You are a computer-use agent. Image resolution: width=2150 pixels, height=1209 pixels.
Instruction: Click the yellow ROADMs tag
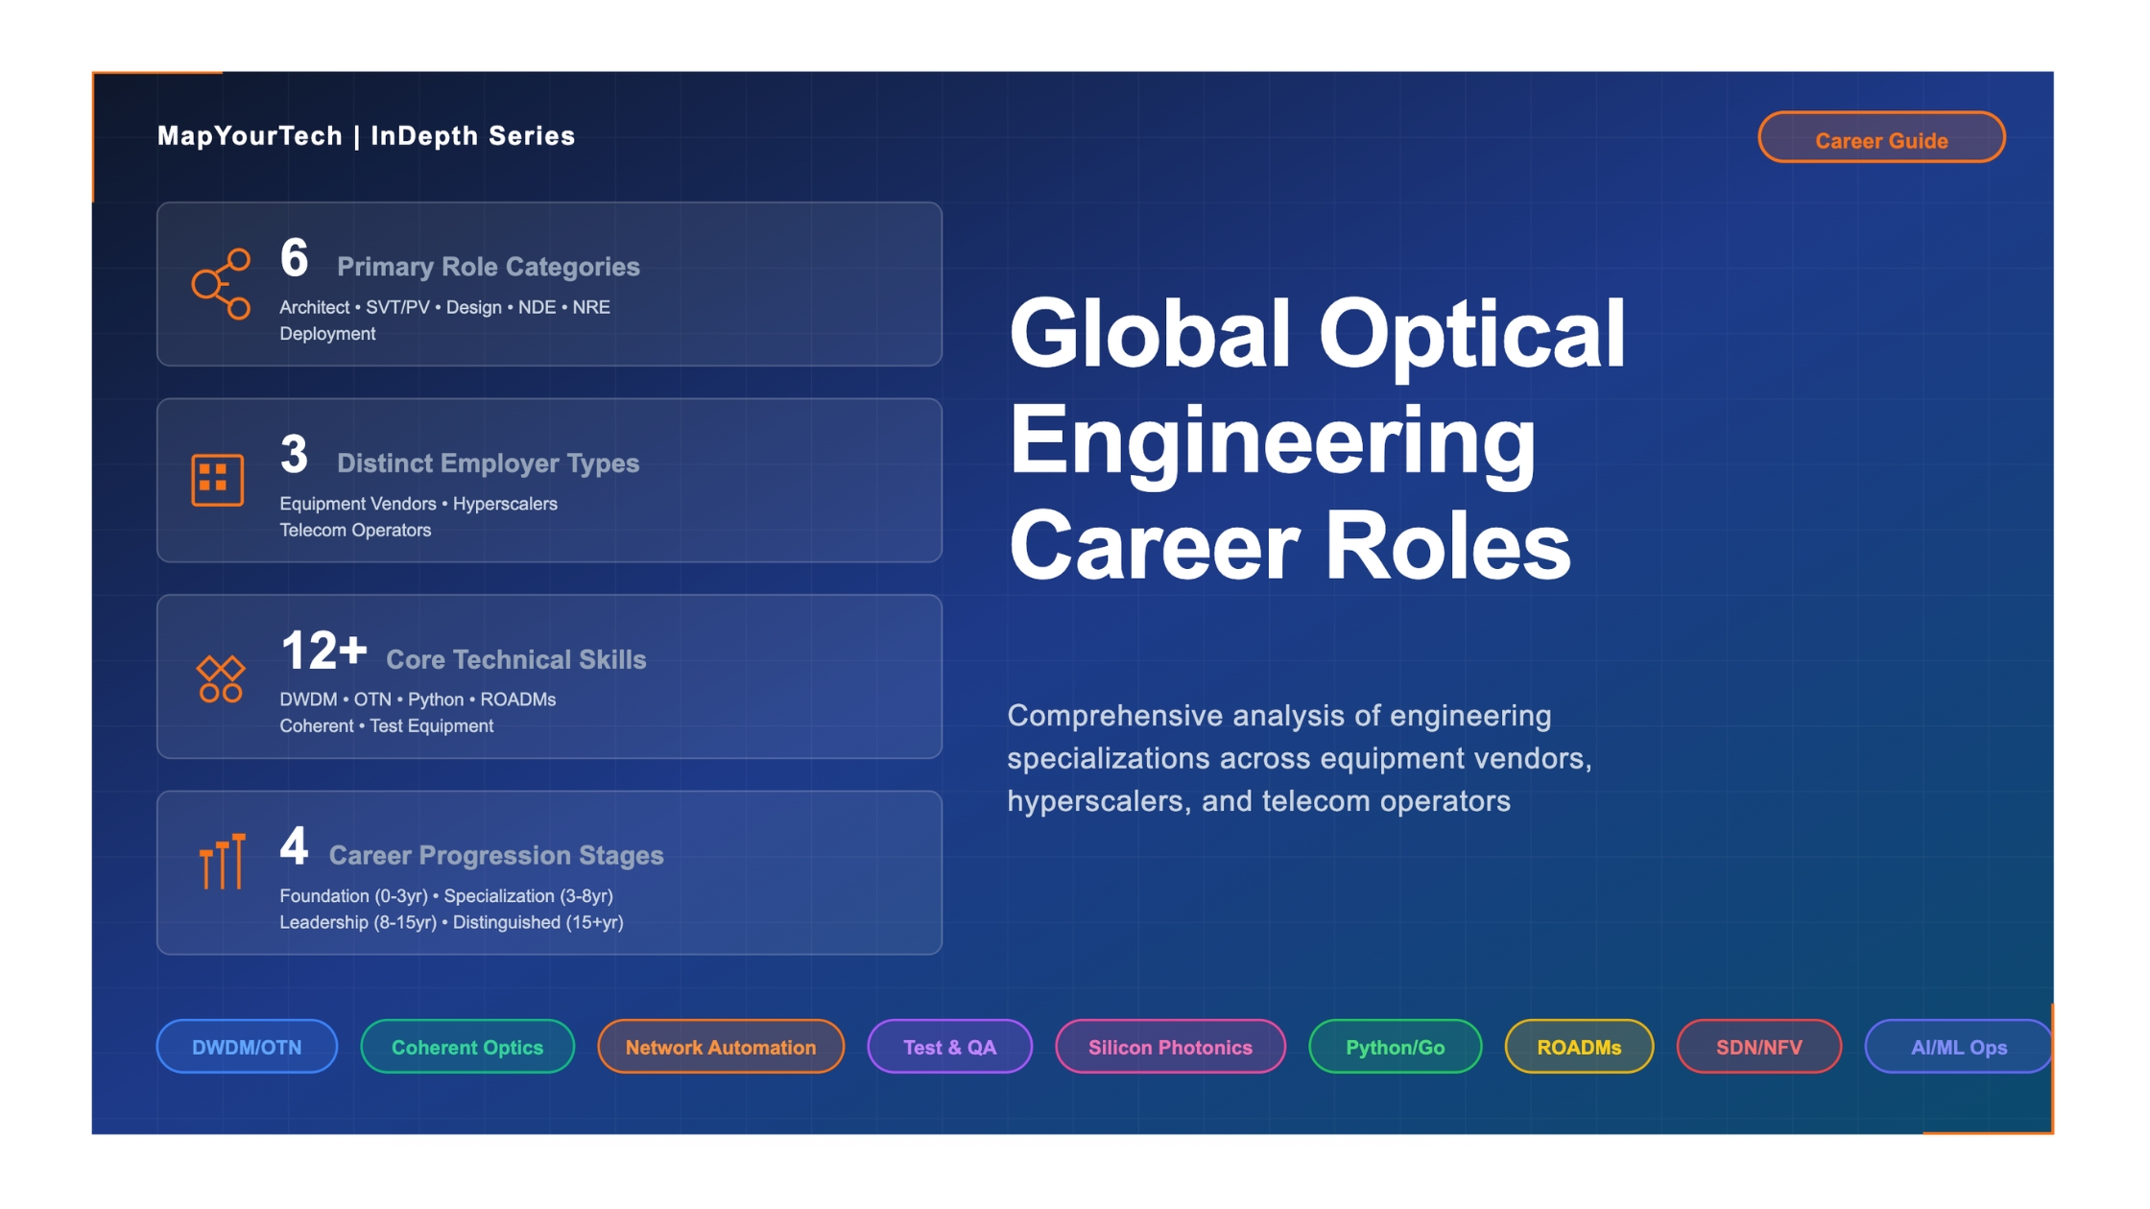1579,1047
